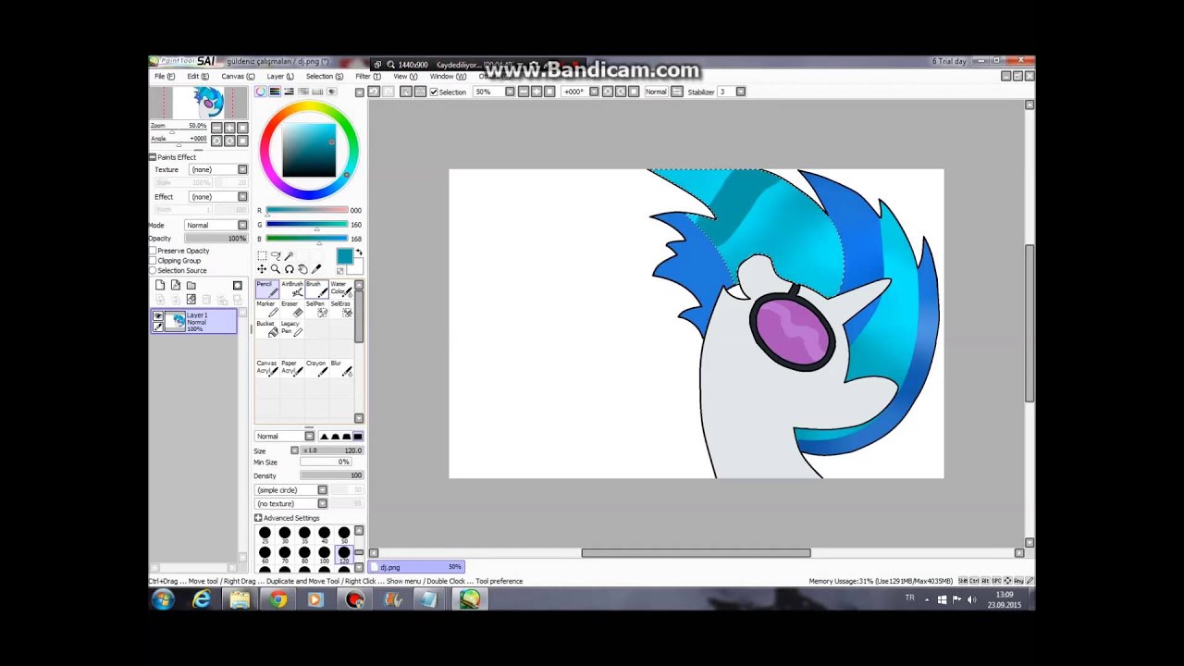Open the Effect dropdown
The image size is (1184, 666).
[217, 197]
